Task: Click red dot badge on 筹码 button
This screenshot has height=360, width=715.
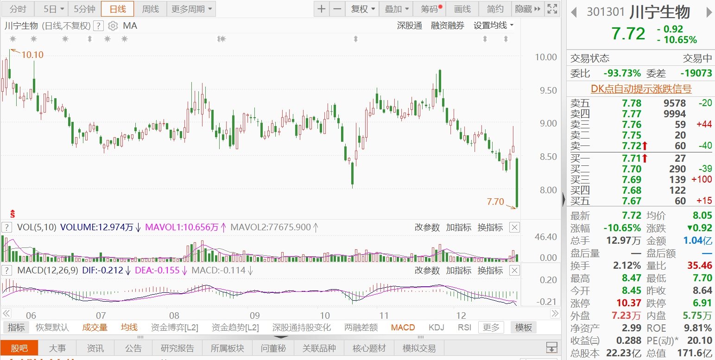Action: (441, 6)
